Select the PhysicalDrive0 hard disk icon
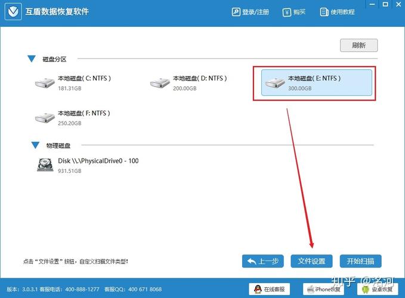 pyautogui.click(x=45, y=166)
